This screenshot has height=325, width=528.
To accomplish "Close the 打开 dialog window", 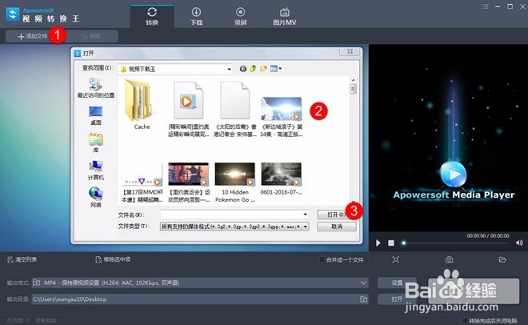I will tap(350, 51).
